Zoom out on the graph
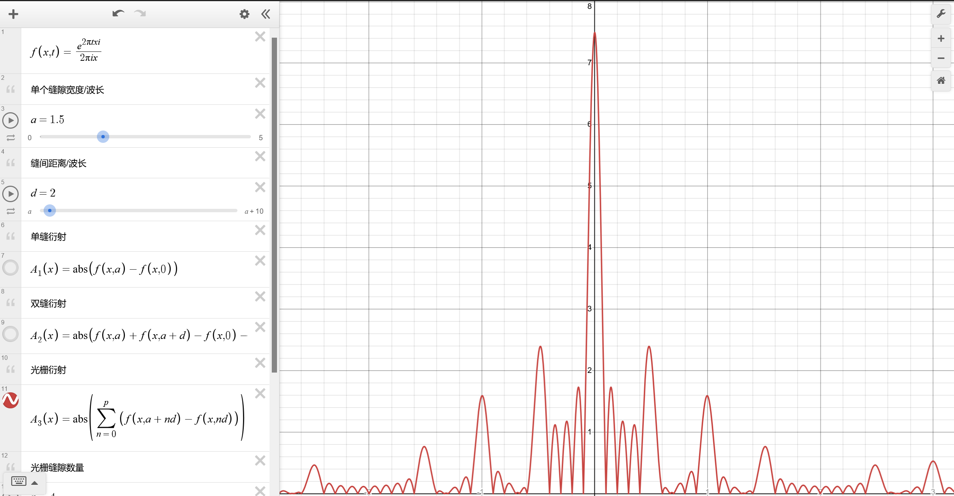The height and width of the screenshot is (496, 954). click(941, 58)
